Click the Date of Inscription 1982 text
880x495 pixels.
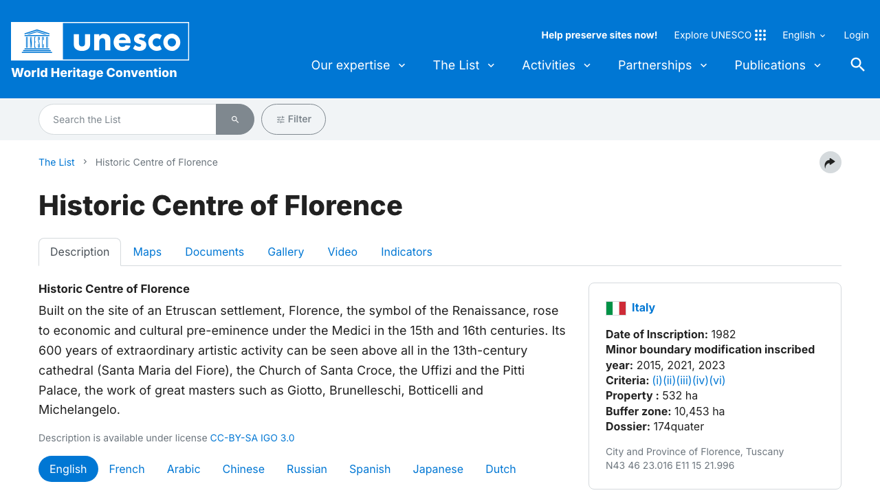coord(671,334)
